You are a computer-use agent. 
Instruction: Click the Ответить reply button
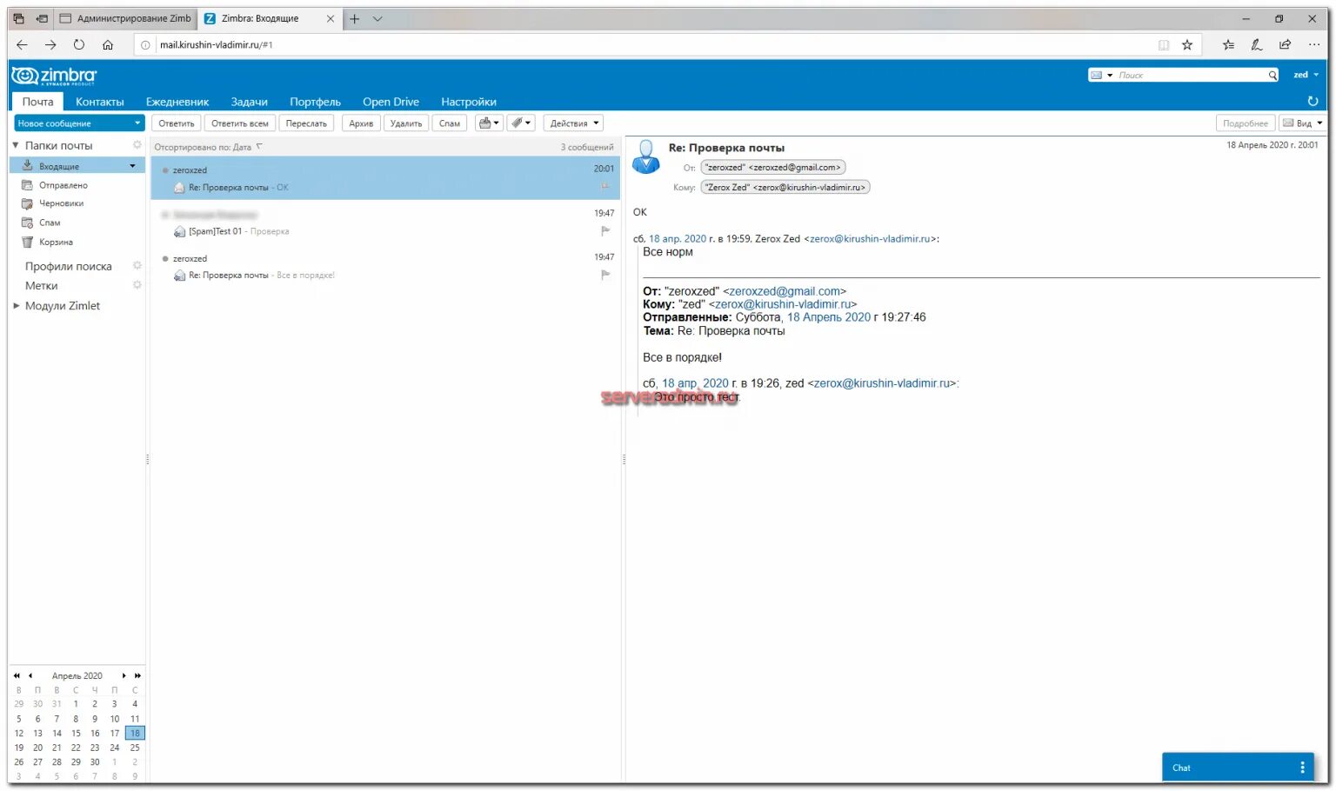(x=177, y=123)
